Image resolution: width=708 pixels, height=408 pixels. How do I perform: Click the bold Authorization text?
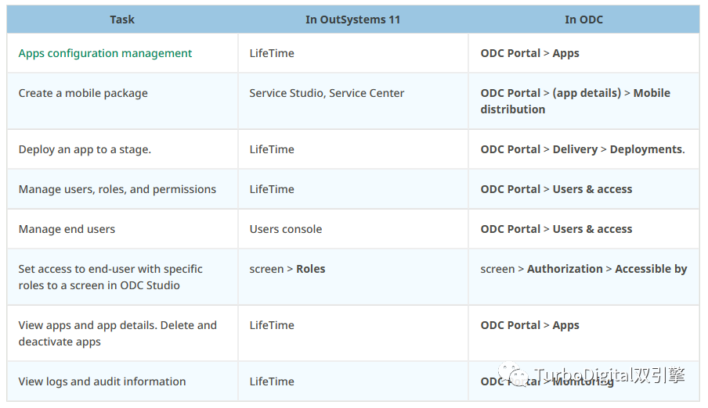click(x=565, y=269)
